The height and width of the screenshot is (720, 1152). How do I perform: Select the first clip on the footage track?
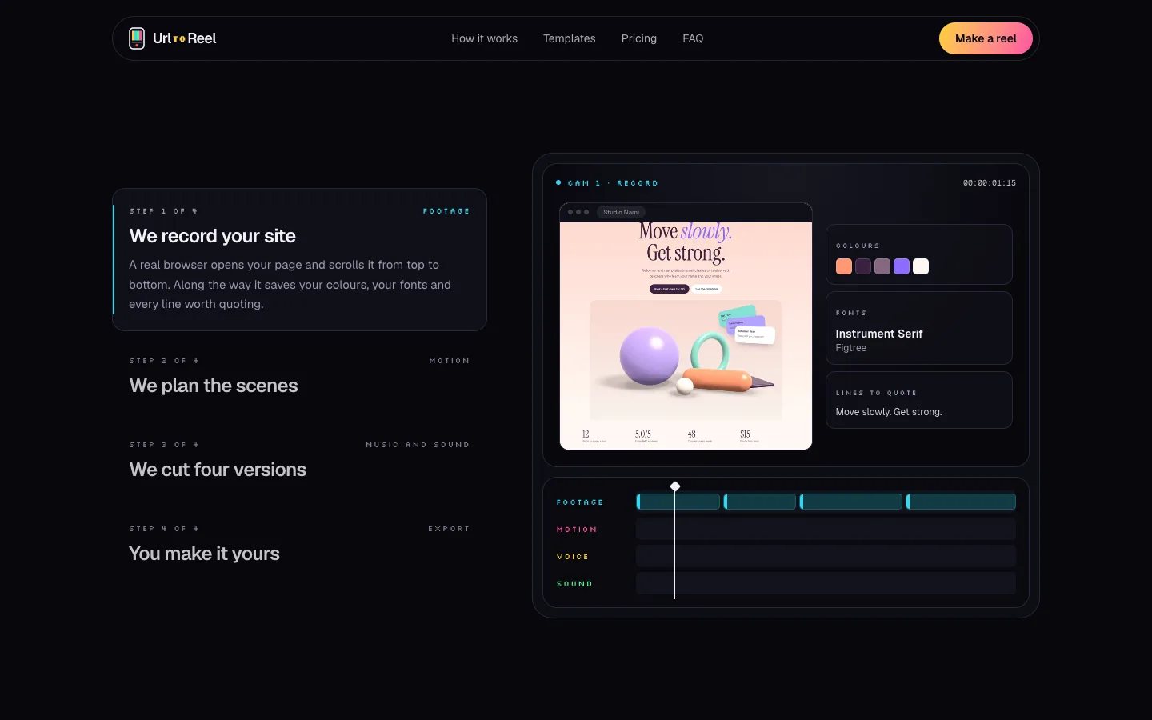tap(678, 502)
